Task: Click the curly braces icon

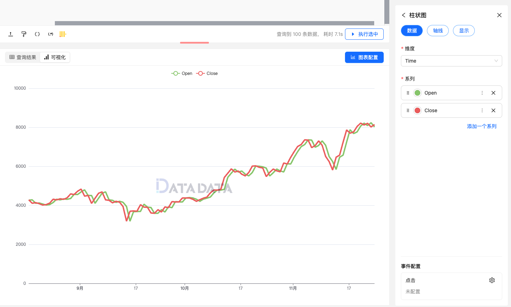Action: (37, 34)
